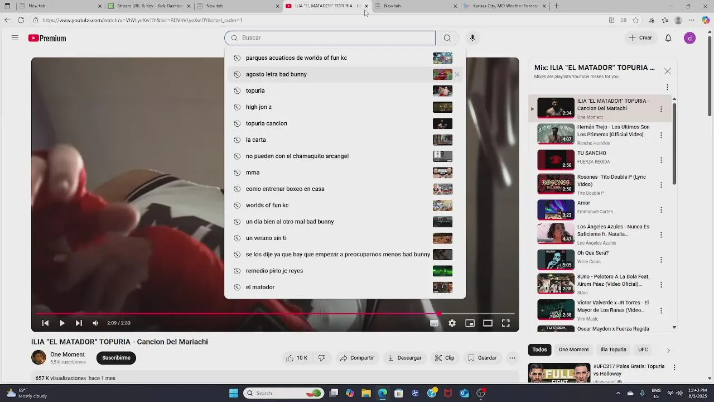Choose 'high jon z' from suggestions
The width and height of the screenshot is (714, 402).
[345, 107]
